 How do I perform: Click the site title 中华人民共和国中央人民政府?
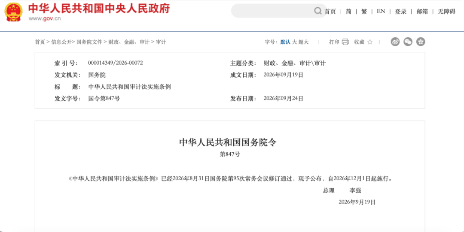[99, 9]
